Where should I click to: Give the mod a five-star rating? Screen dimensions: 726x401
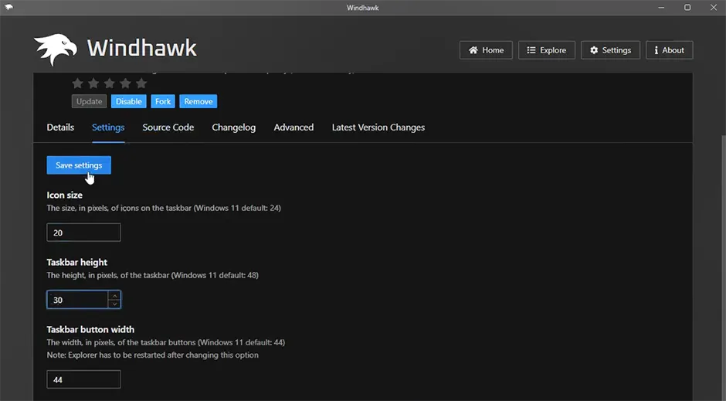point(141,83)
